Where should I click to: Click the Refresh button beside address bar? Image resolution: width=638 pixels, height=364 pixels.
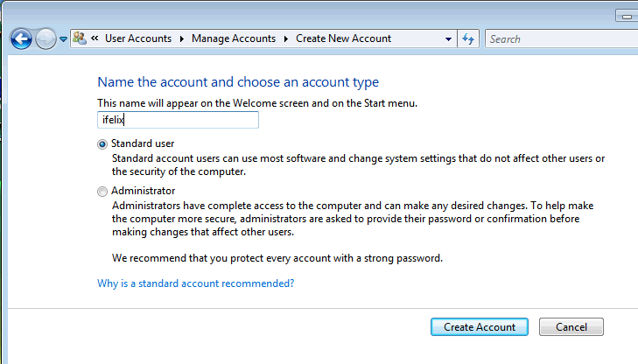pyautogui.click(x=468, y=38)
